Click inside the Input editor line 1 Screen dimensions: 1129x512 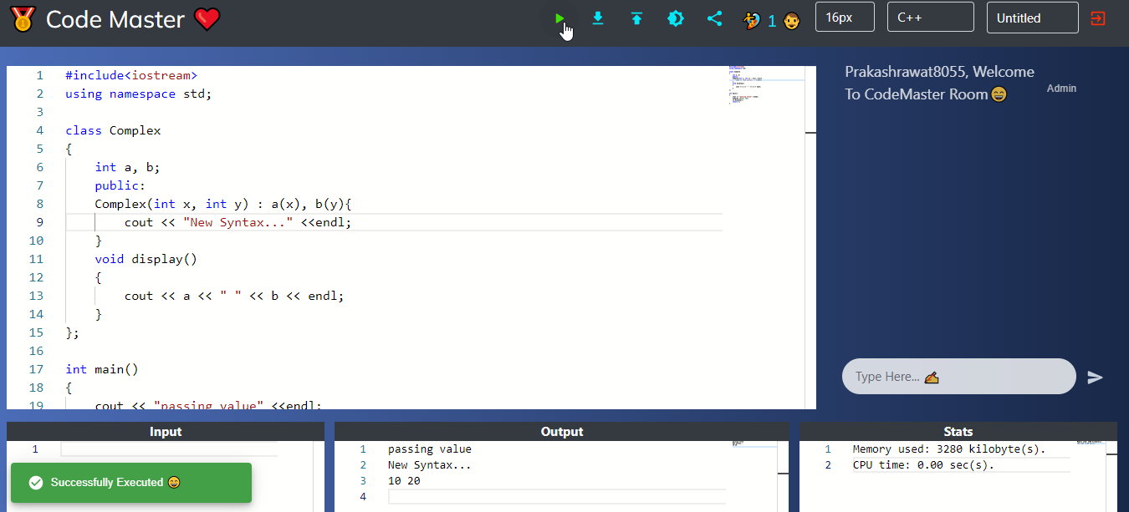(169, 449)
